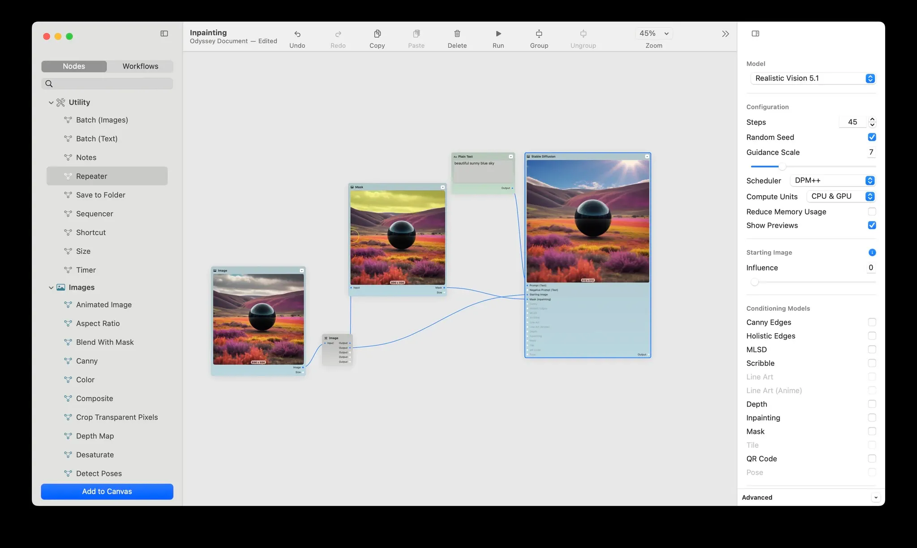Screen dimensions: 917x548
Task: Select the Shortcut node item
Action: 107,232
